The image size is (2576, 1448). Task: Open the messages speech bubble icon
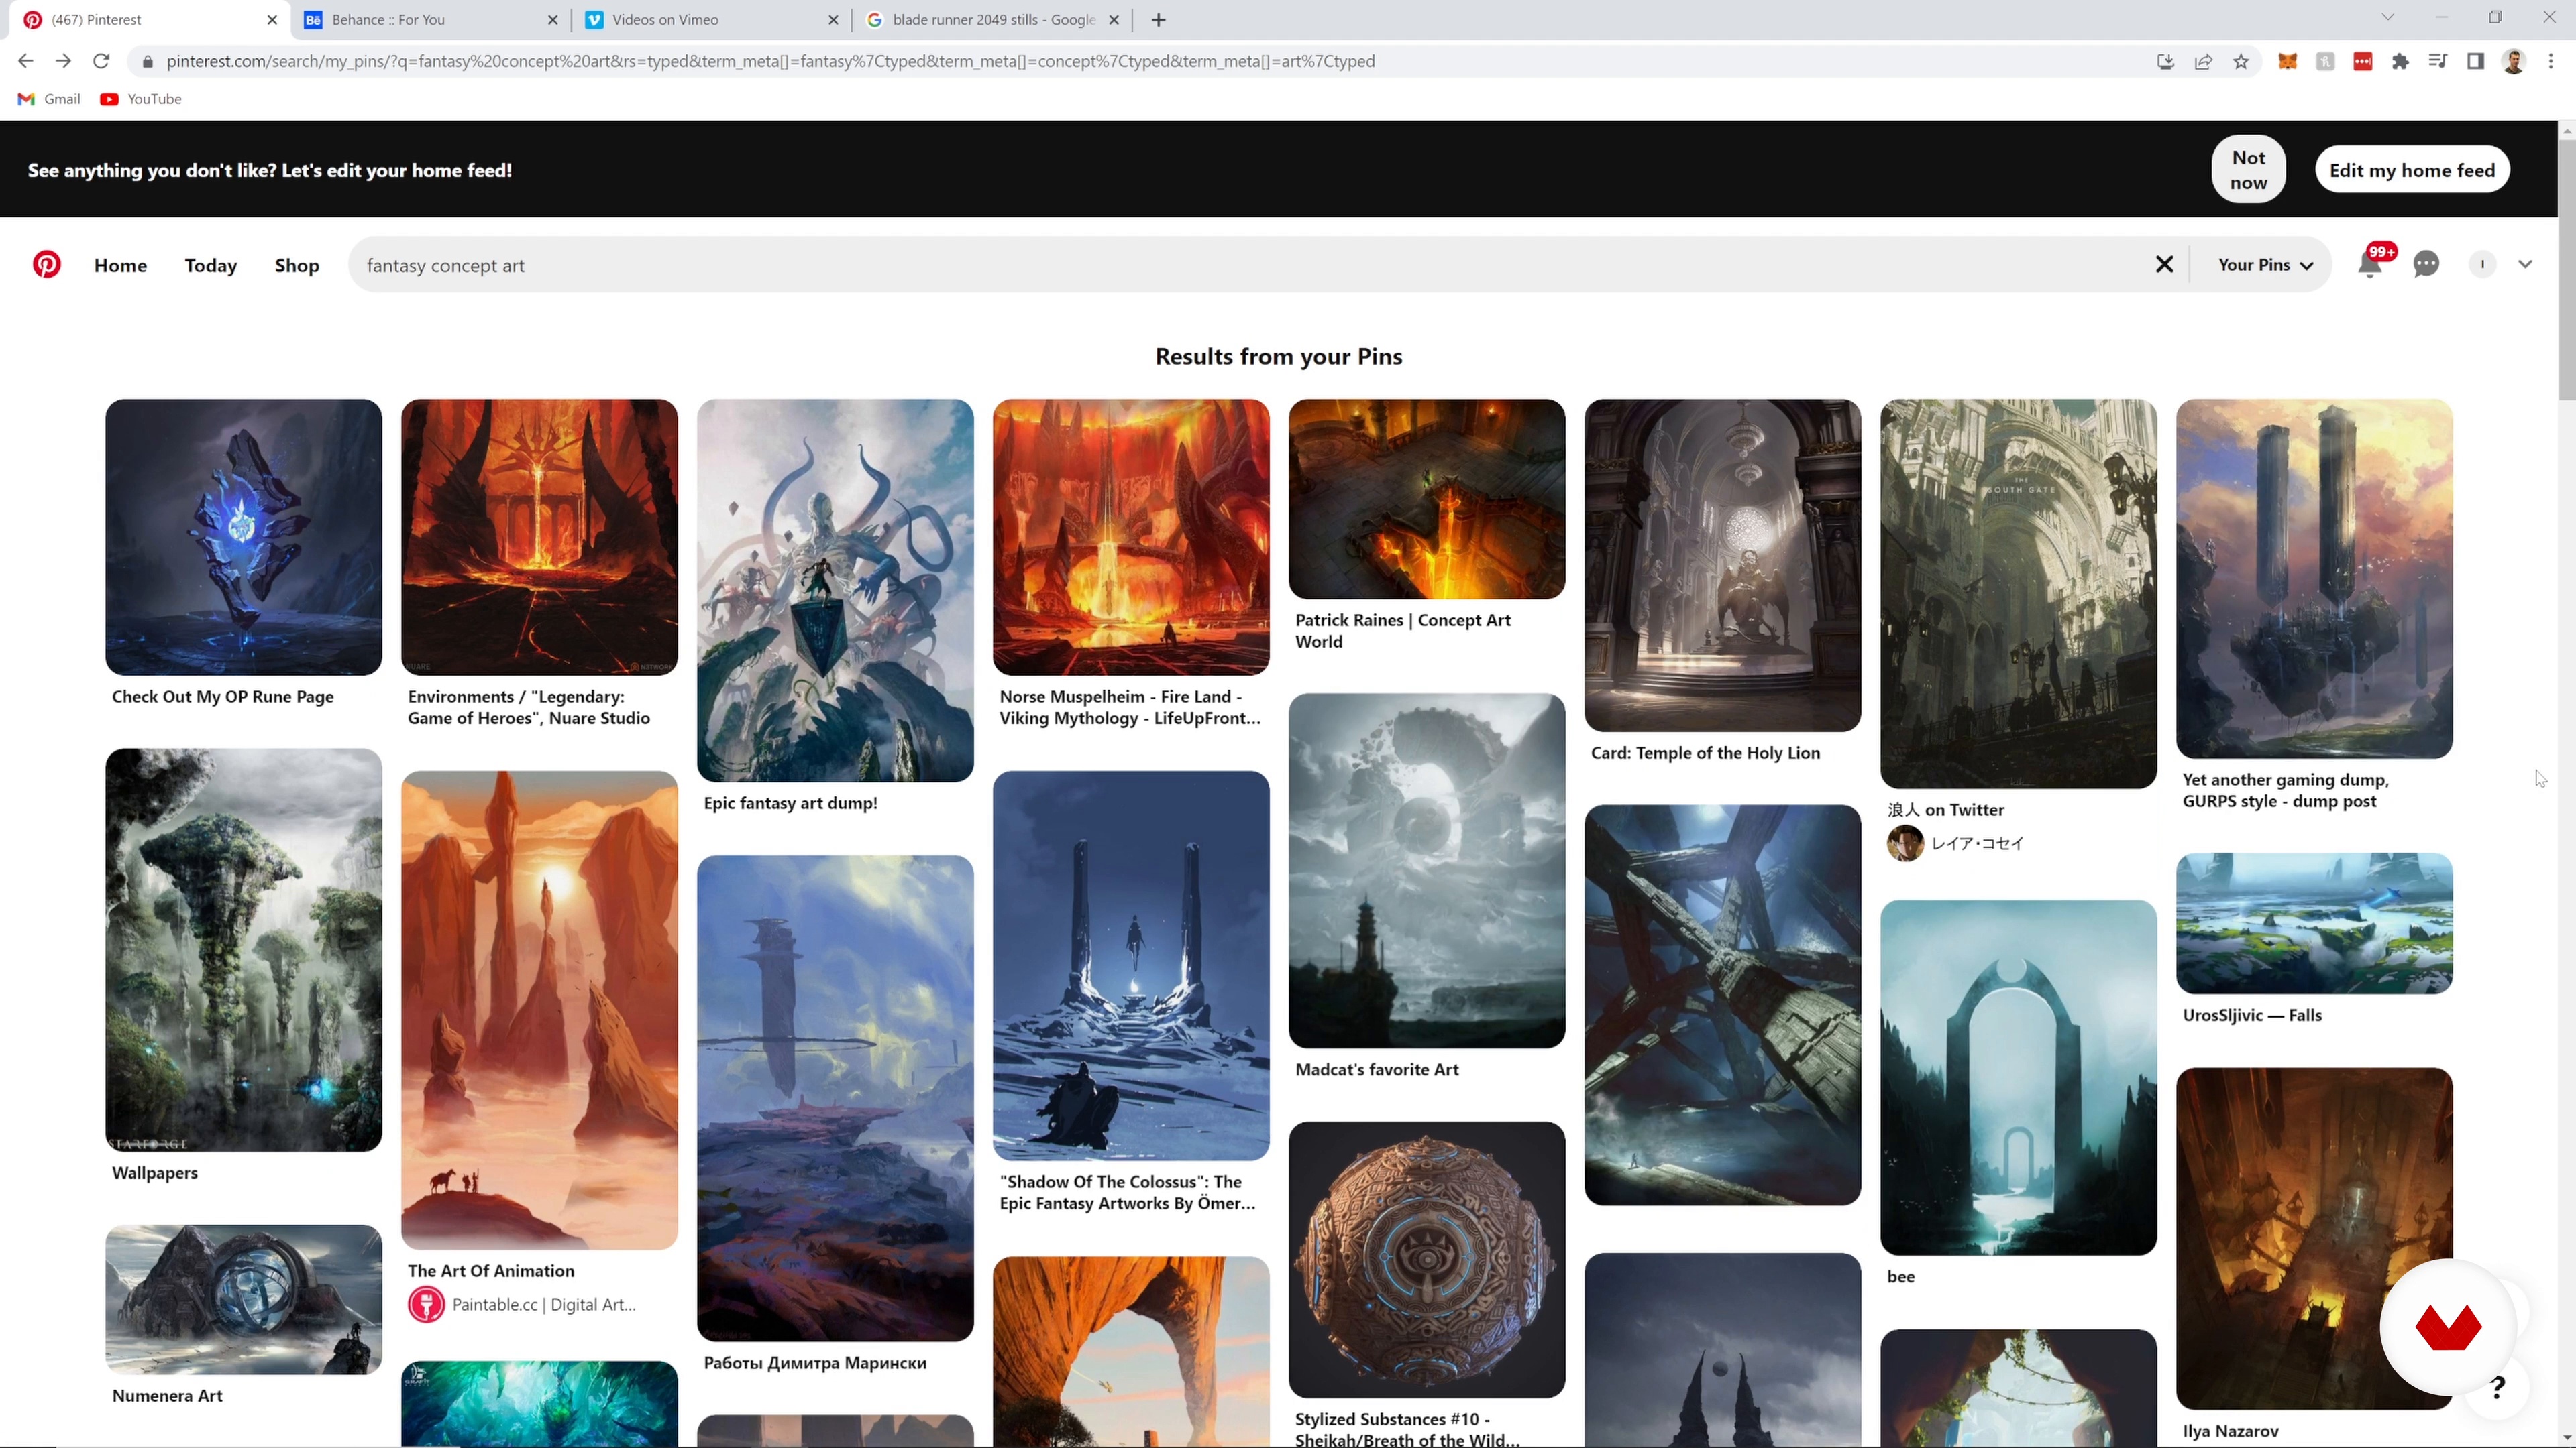(x=2426, y=265)
